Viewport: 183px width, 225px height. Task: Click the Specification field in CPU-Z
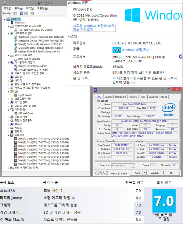[145, 121]
